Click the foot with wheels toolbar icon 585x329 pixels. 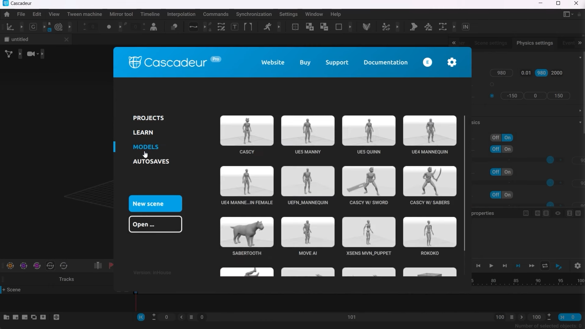[x=414, y=27]
